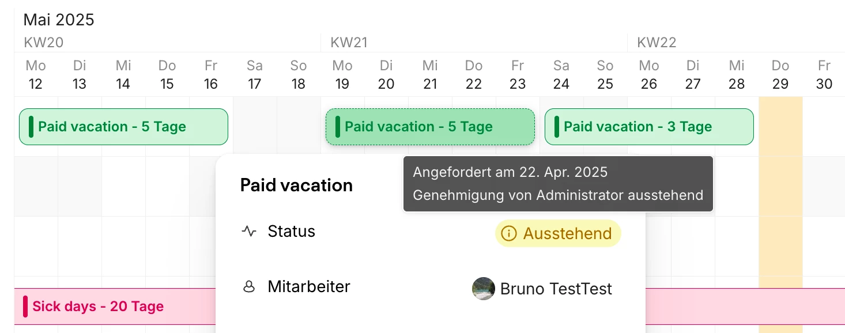The image size is (845, 333).
Task: Click Bruno TestTest's avatar picture
Action: point(483,289)
